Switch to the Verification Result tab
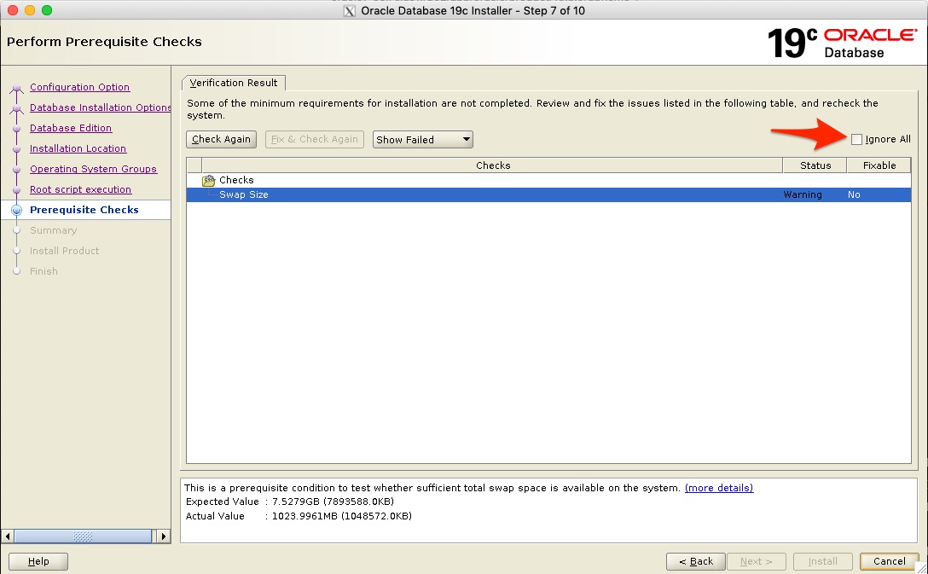 [x=234, y=83]
